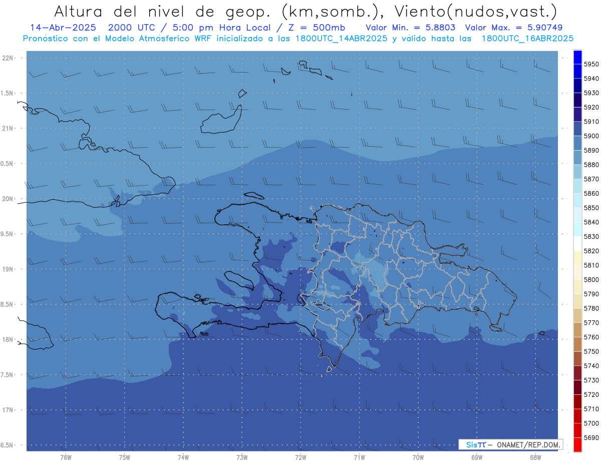Click the red swatch between 5690 and 5700
Image resolution: width=601 pixels, height=464 pixels.
click(577, 430)
